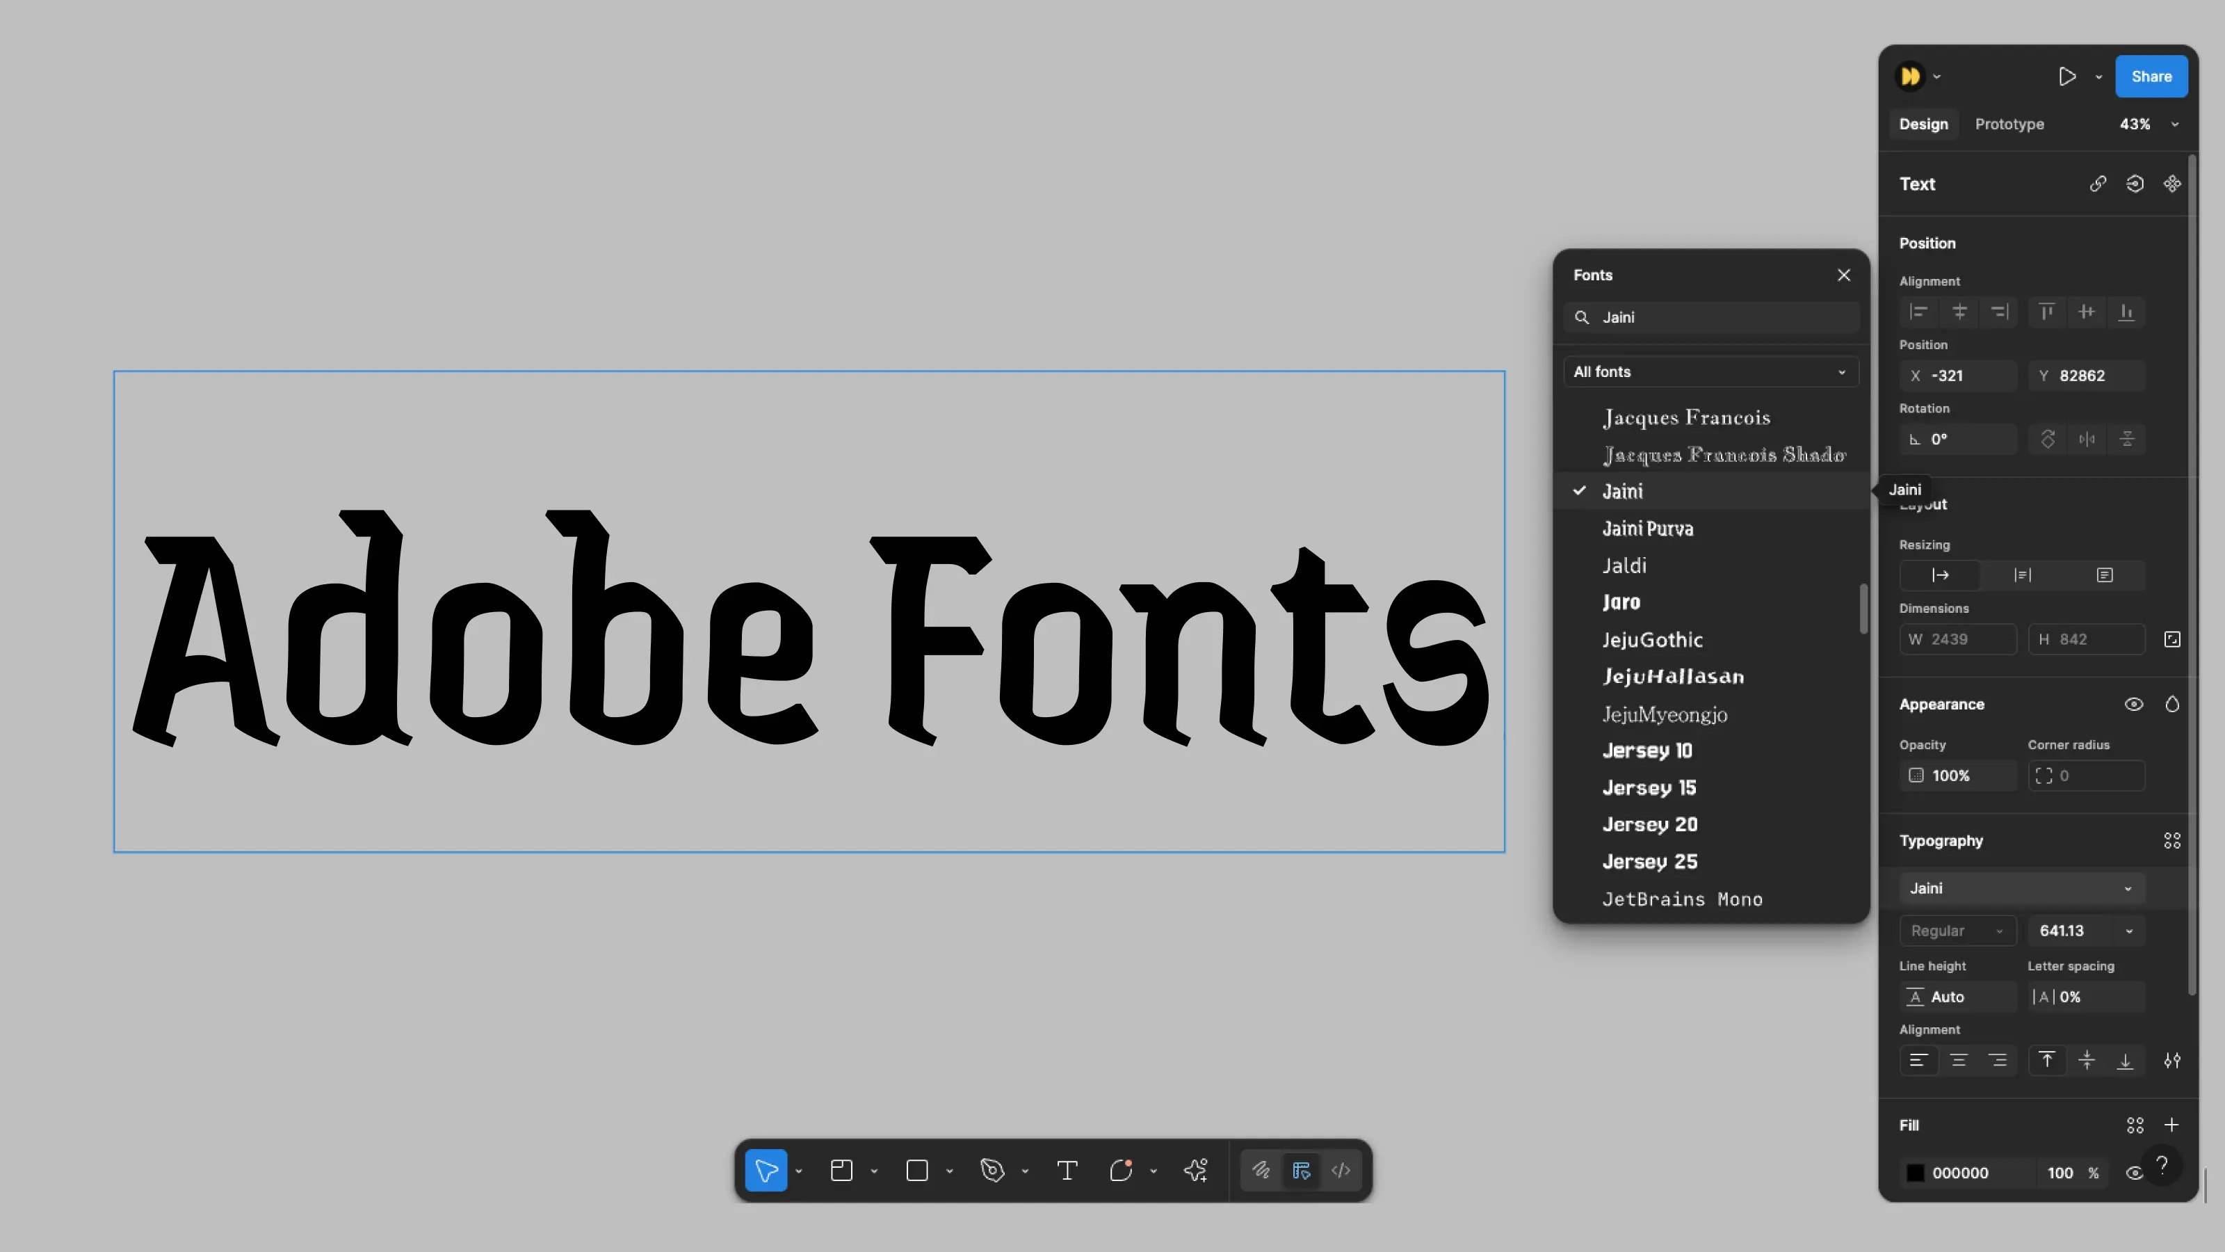Set text vertical align top
2225x1252 pixels.
coord(2047,1061)
